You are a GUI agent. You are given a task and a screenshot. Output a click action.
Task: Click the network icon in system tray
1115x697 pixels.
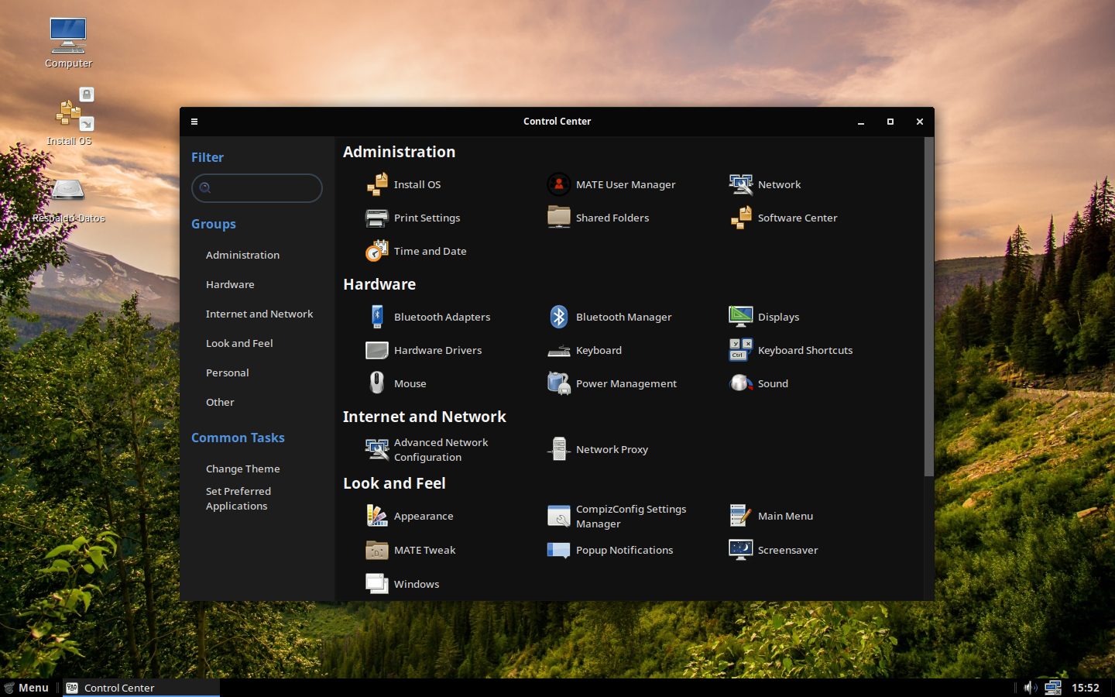coord(1053,688)
